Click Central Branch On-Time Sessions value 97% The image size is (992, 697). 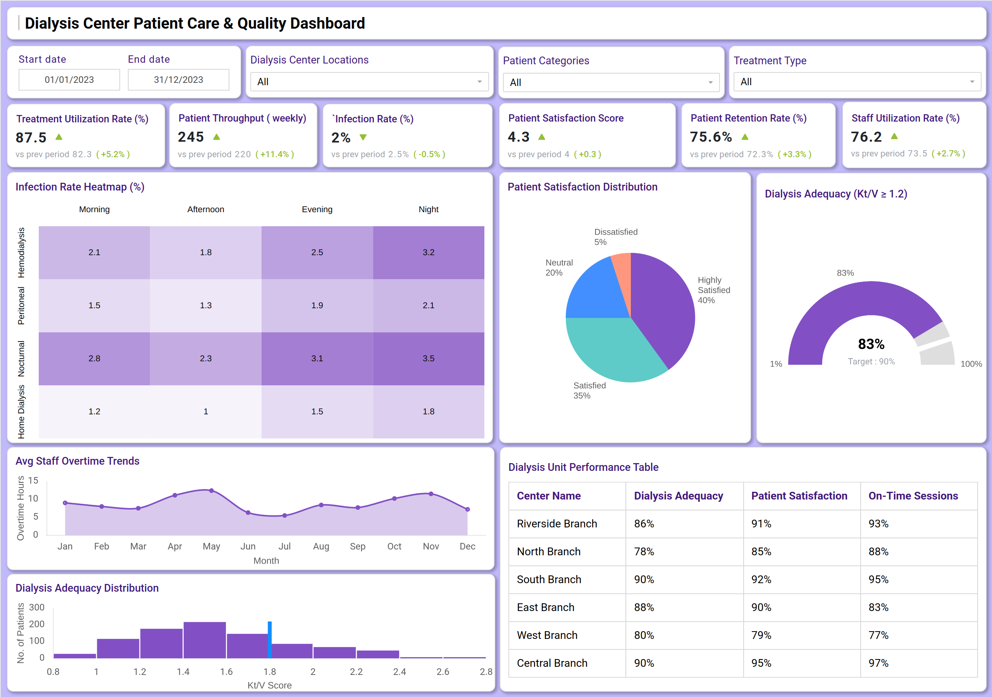point(878,663)
